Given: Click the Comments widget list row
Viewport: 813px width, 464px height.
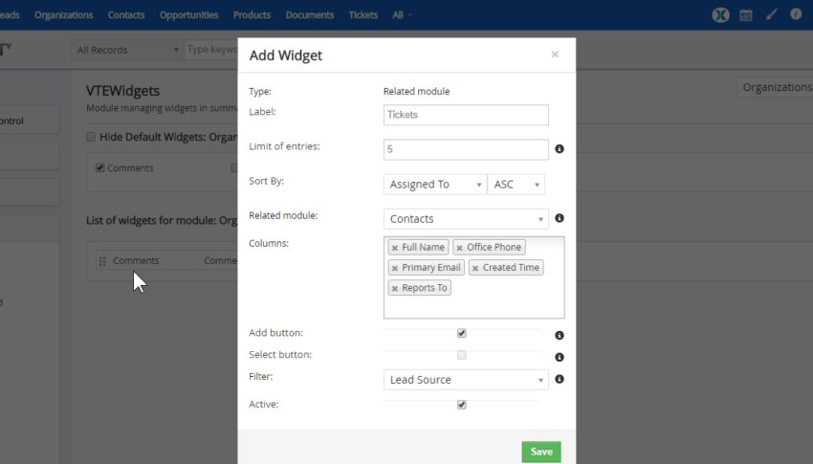Looking at the screenshot, I should tap(167, 261).
